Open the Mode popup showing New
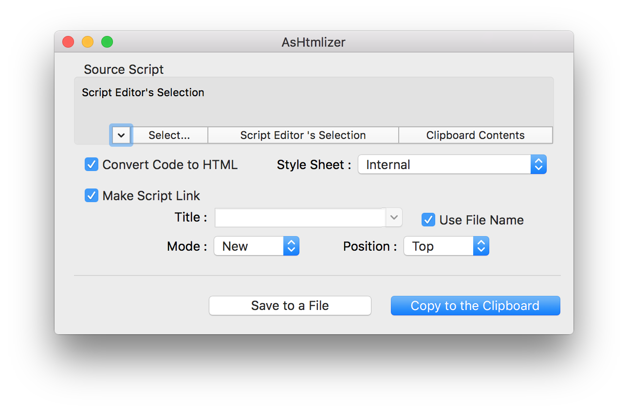 point(256,246)
